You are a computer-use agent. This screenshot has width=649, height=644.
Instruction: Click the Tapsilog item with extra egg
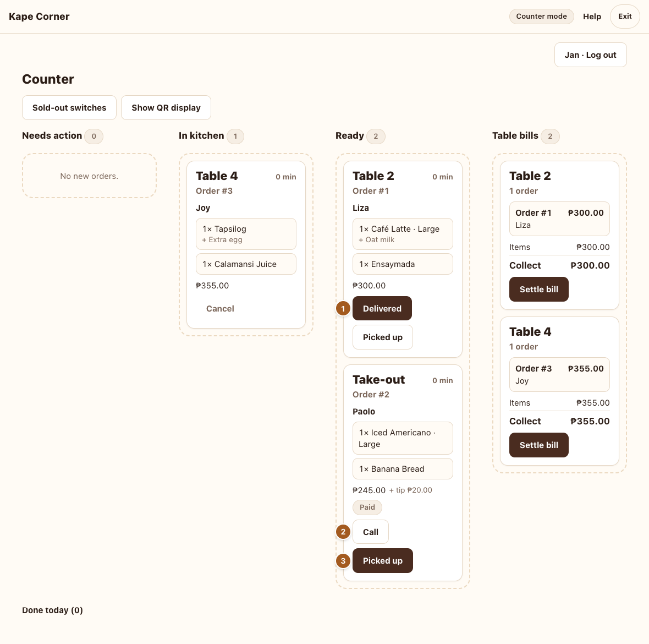[x=246, y=234]
